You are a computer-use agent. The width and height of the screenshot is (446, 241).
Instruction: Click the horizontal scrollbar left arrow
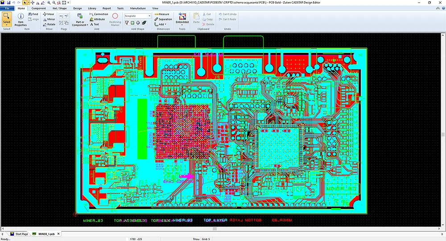point(3,229)
